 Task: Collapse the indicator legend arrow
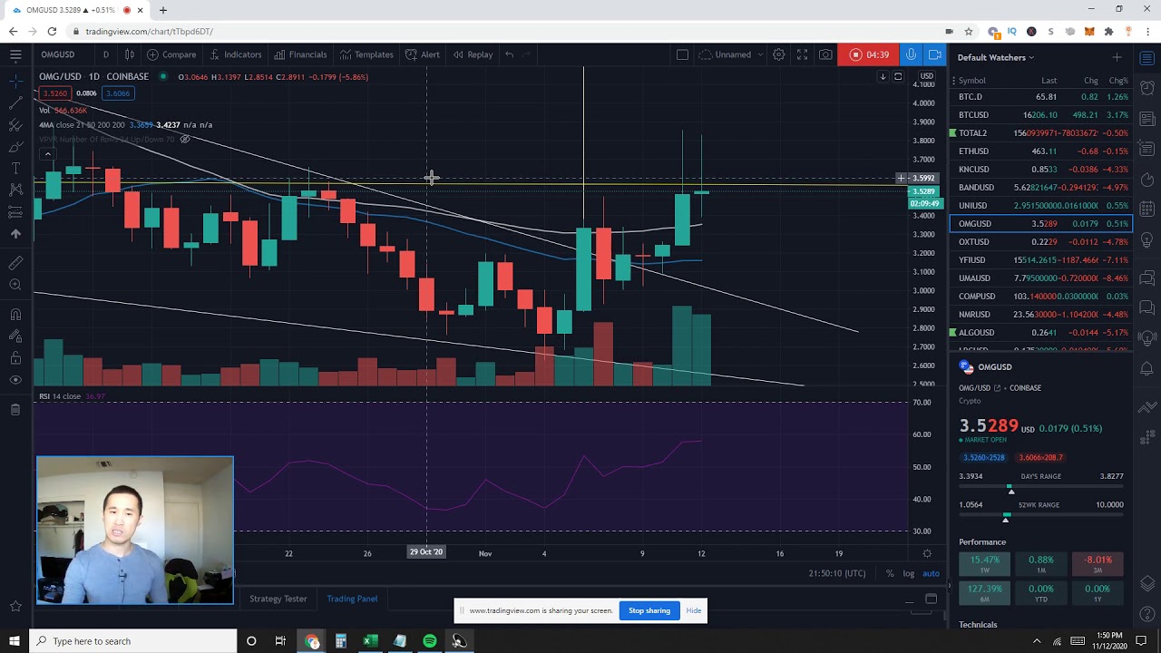tap(47, 154)
